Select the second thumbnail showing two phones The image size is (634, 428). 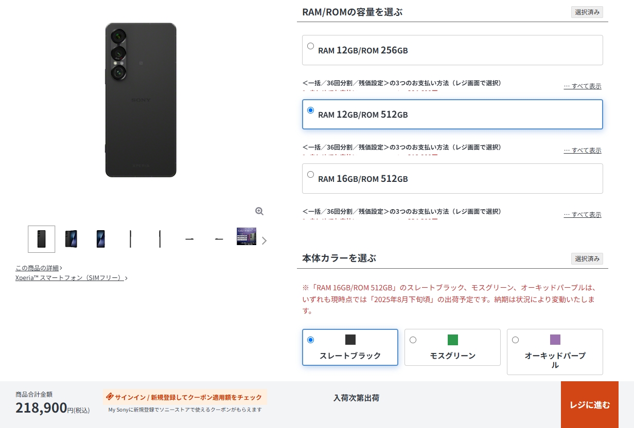71,239
